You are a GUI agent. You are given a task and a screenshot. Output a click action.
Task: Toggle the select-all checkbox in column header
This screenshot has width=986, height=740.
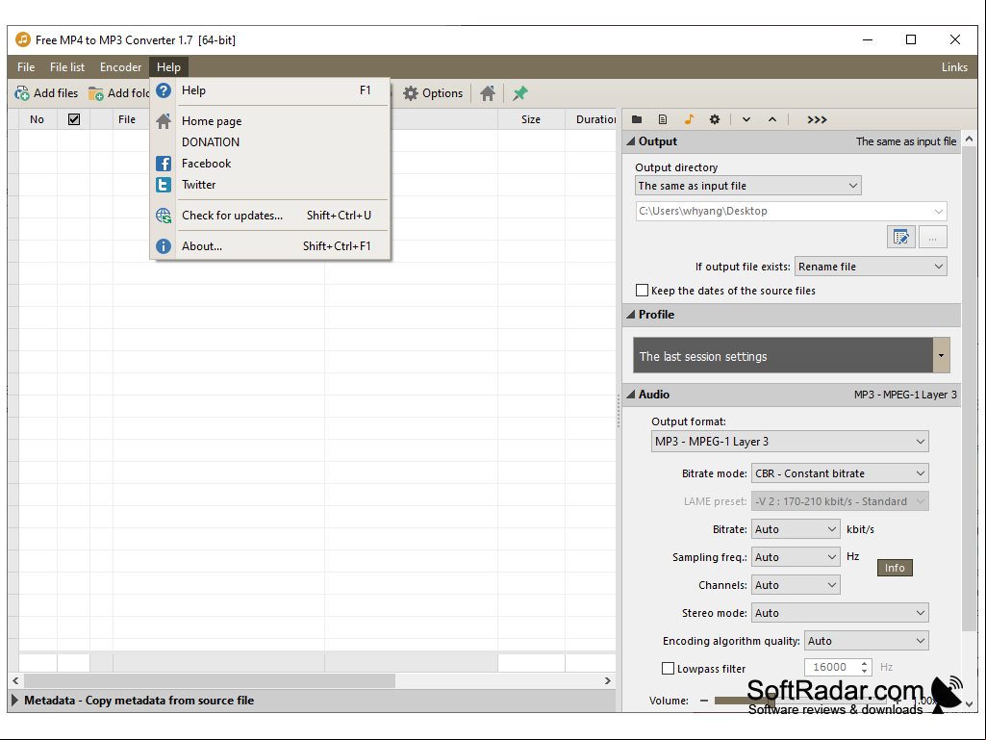[73, 119]
